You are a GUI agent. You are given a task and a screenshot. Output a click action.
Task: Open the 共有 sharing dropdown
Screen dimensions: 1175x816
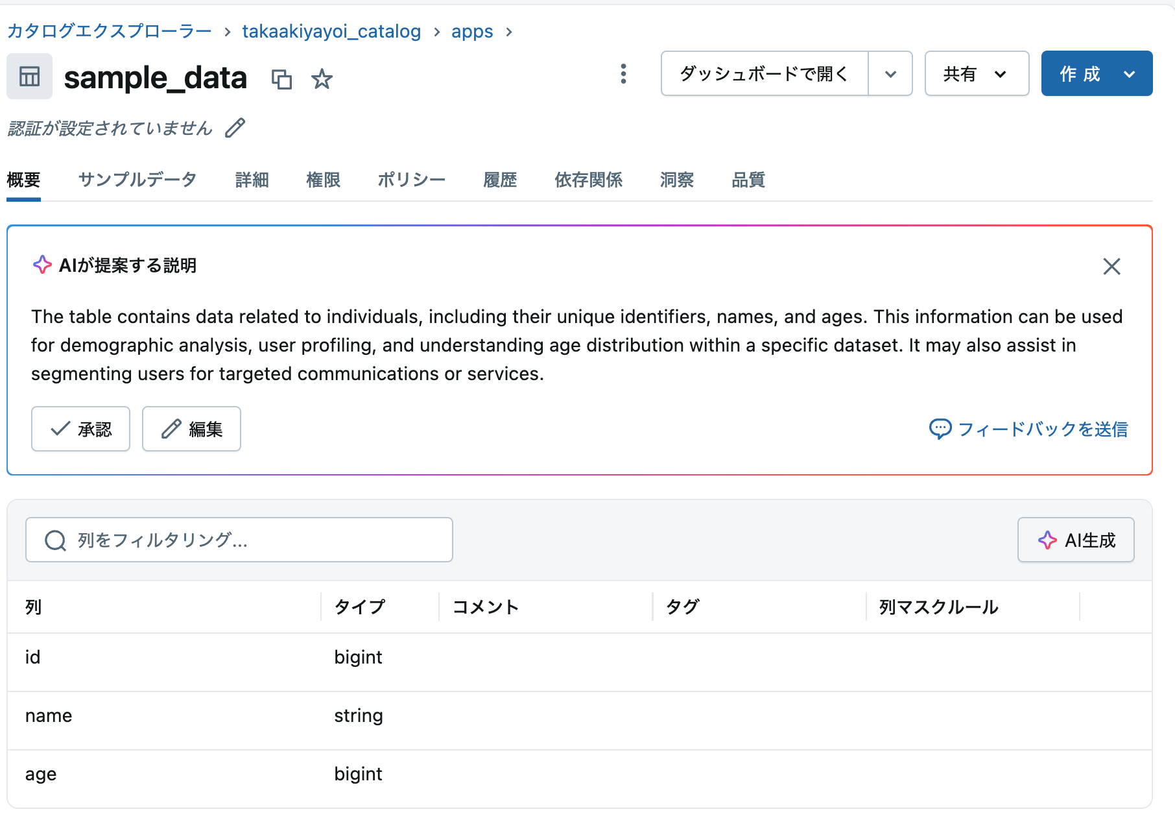(977, 73)
